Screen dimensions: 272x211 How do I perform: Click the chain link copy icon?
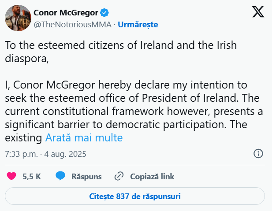tap(119, 176)
